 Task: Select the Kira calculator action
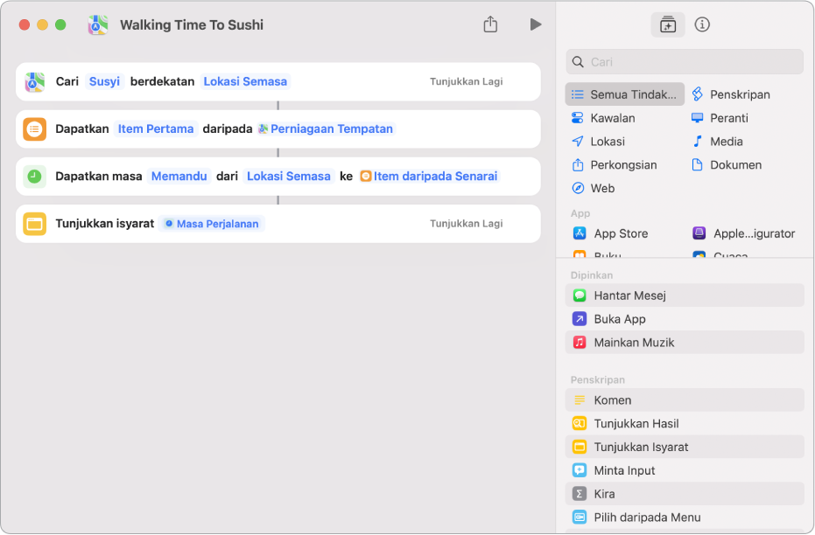604,494
